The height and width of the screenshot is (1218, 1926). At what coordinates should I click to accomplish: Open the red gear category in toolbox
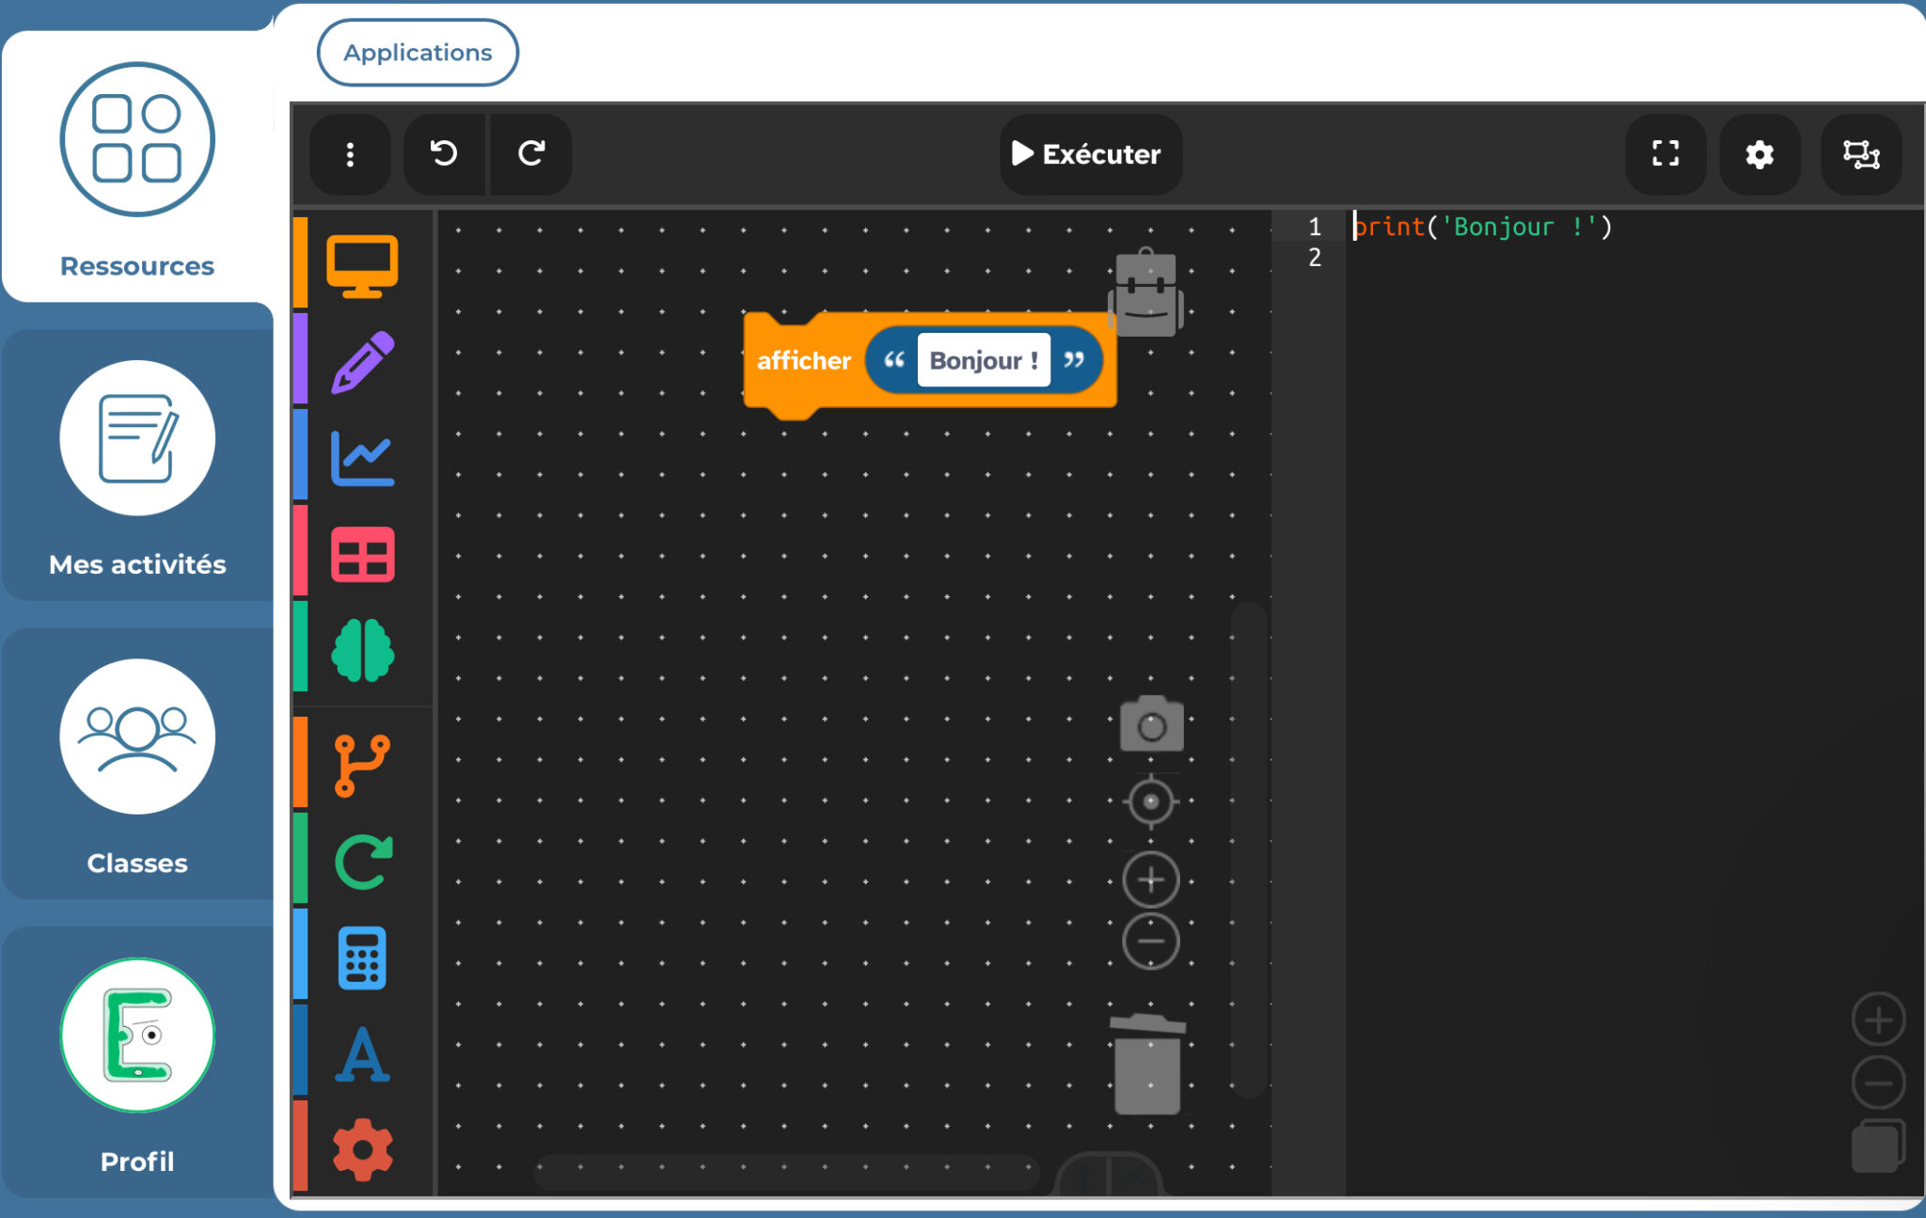pyautogui.click(x=362, y=1149)
